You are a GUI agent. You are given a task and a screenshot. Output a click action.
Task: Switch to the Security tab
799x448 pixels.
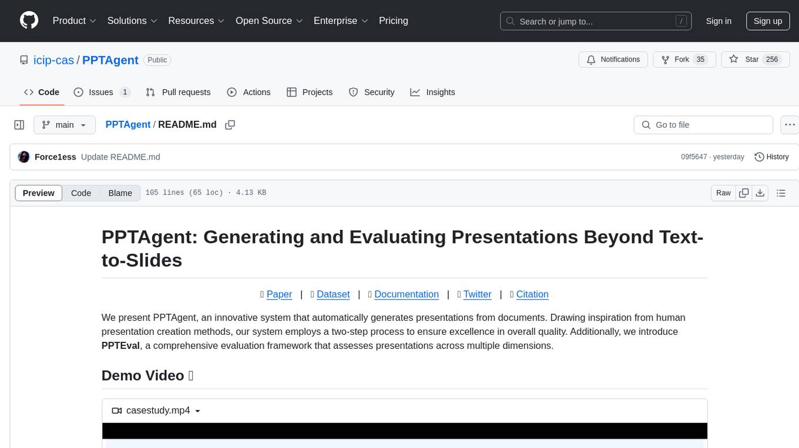coord(371,92)
